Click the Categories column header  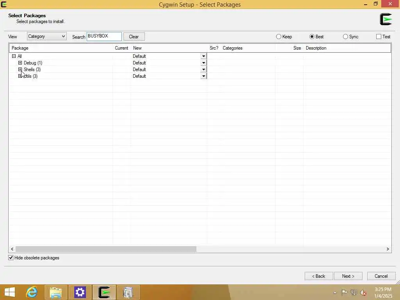(248, 48)
